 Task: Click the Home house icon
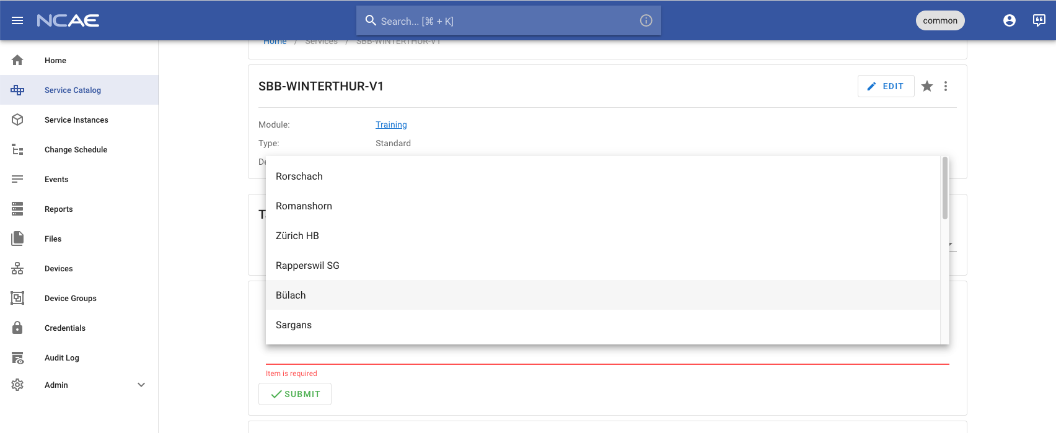pos(17,60)
